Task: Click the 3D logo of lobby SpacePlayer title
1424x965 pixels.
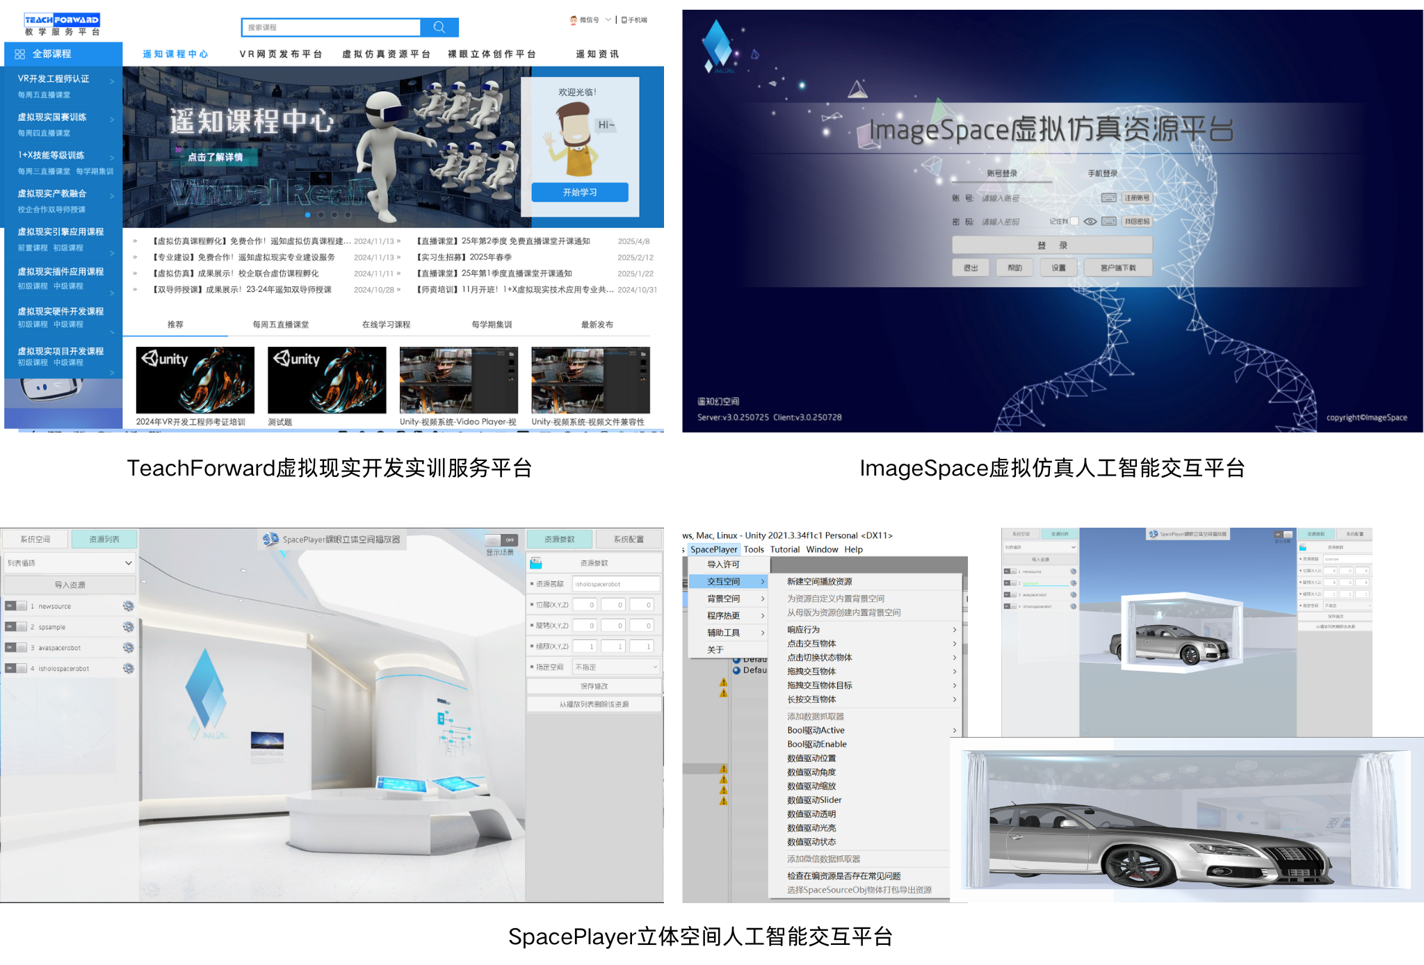Action: click(x=270, y=539)
